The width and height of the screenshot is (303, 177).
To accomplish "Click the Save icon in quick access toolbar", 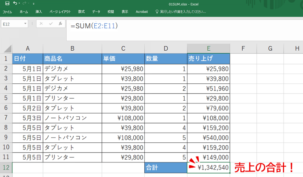I will pyautogui.click(x=7, y=3).
